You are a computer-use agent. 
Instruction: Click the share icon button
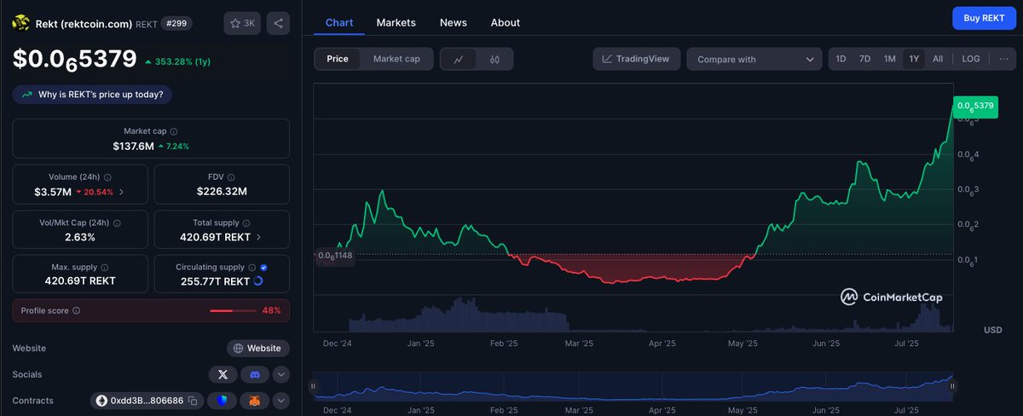tap(278, 23)
